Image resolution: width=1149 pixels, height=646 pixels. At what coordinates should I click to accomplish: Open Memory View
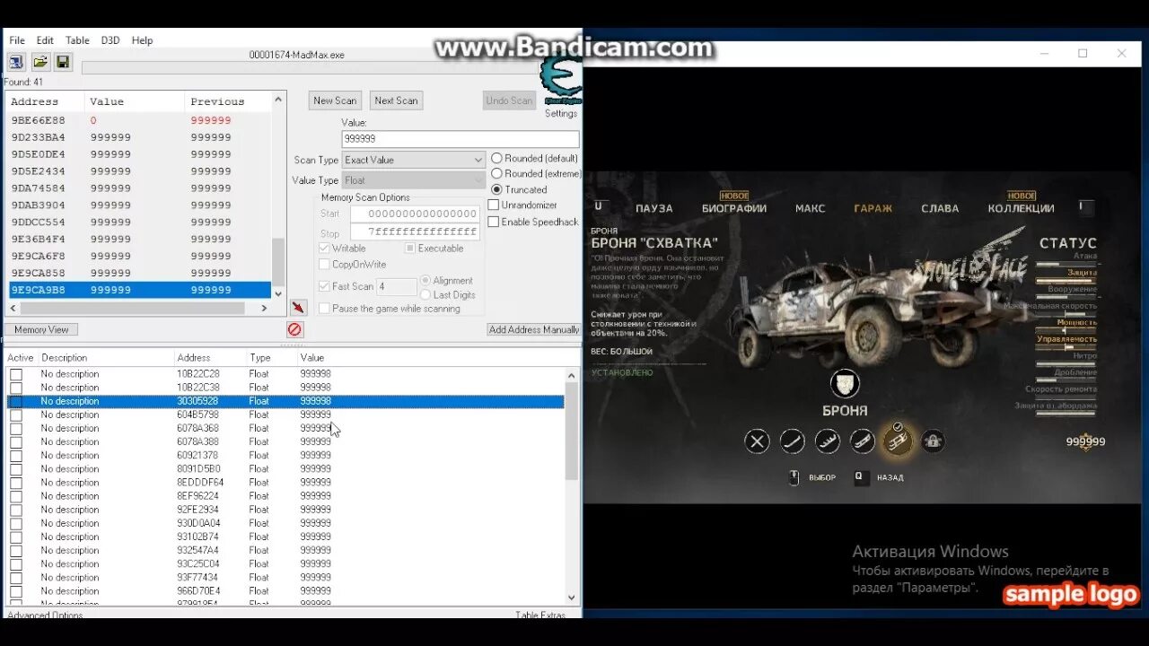(x=41, y=329)
